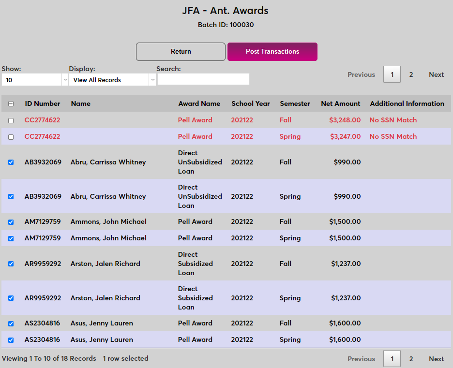Image resolution: width=453 pixels, height=368 pixels.
Task: Uncheck Abru's Fall Direct UnSubsidized Loan row
Action: [11, 162]
